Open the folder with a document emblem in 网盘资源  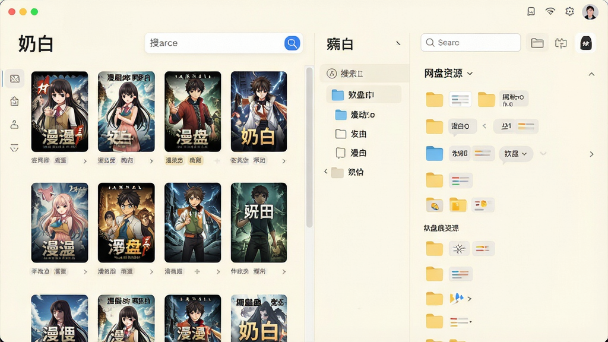(x=458, y=204)
